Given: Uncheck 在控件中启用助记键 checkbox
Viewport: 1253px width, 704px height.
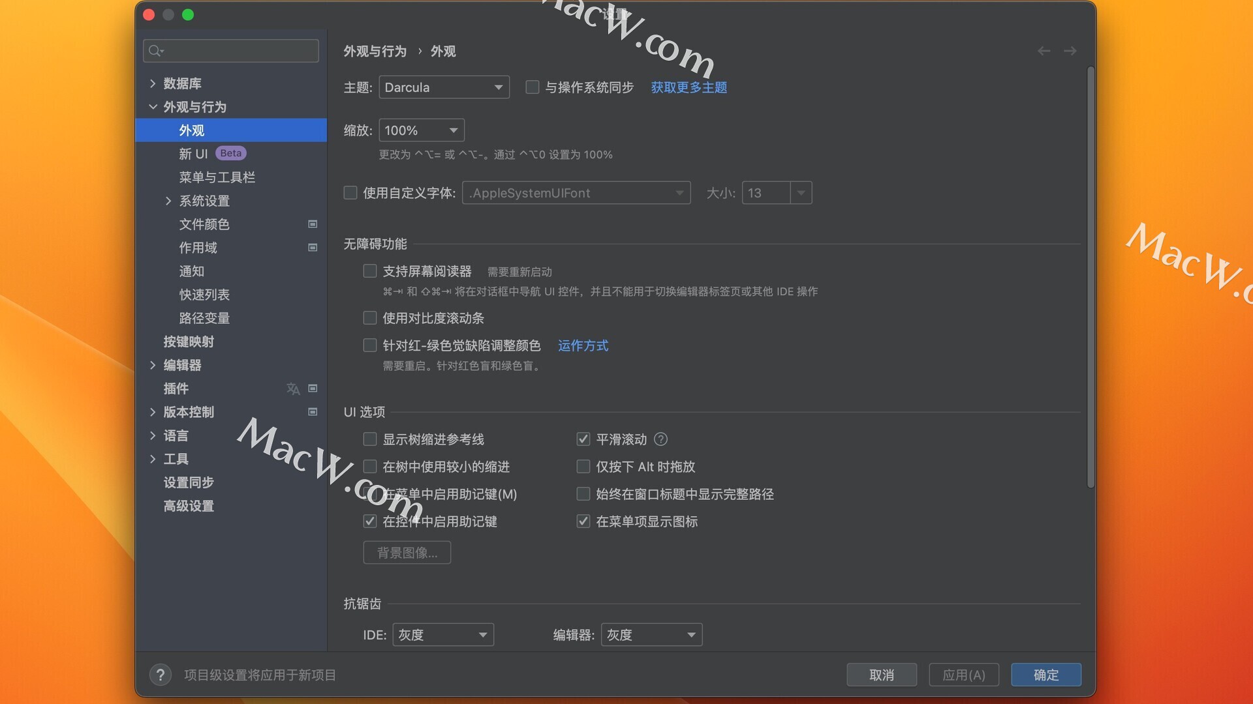Looking at the screenshot, I should point(370,521).
